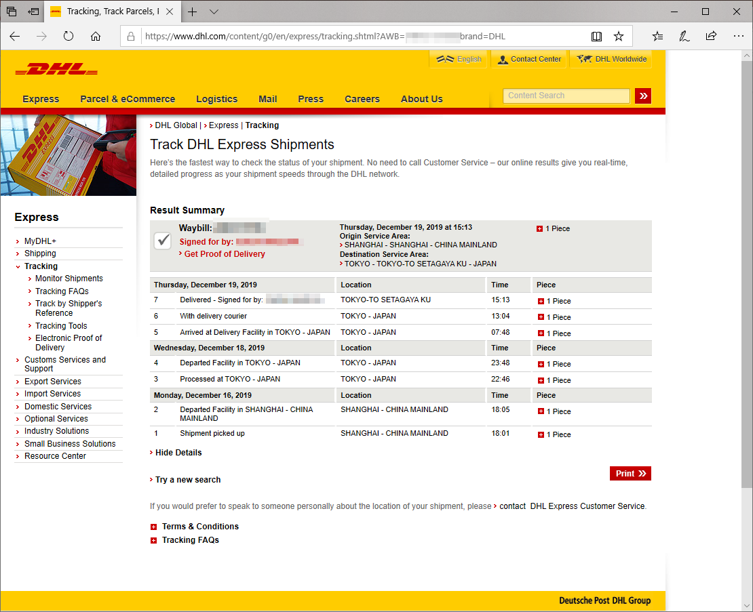This screenshot has width=753, height=612.
Task: Open a new browser tab
Action: (193, 12)
